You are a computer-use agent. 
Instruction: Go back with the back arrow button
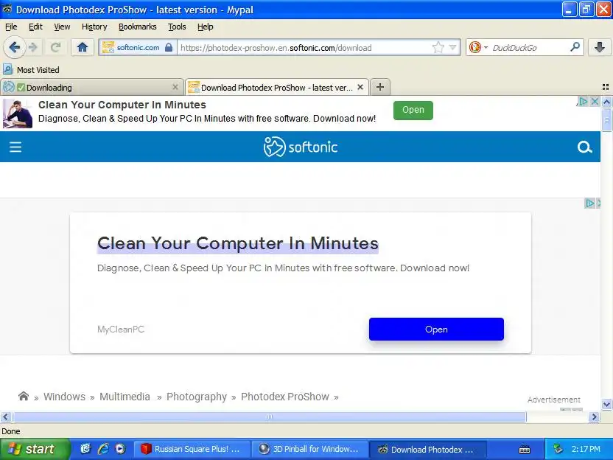tap(14, 48)
